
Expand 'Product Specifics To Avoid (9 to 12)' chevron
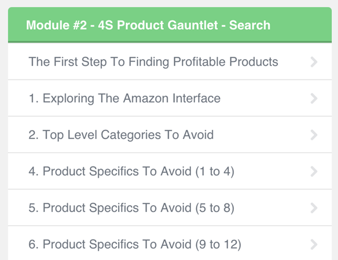(314, 244)
